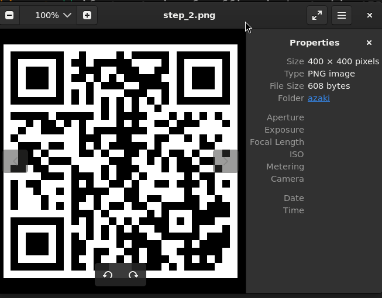Click the QR code image
Screen dimensions: 382x298
click(x=121, y=161)
